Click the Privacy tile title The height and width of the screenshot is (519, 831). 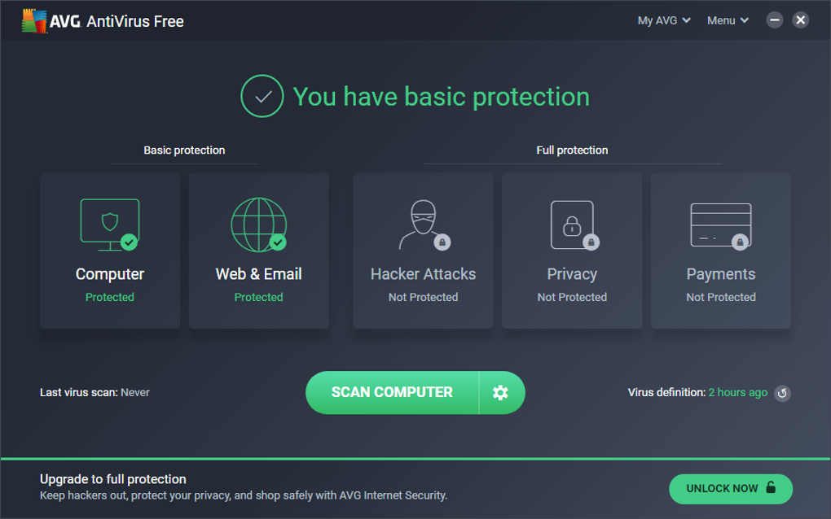(572, 274)
